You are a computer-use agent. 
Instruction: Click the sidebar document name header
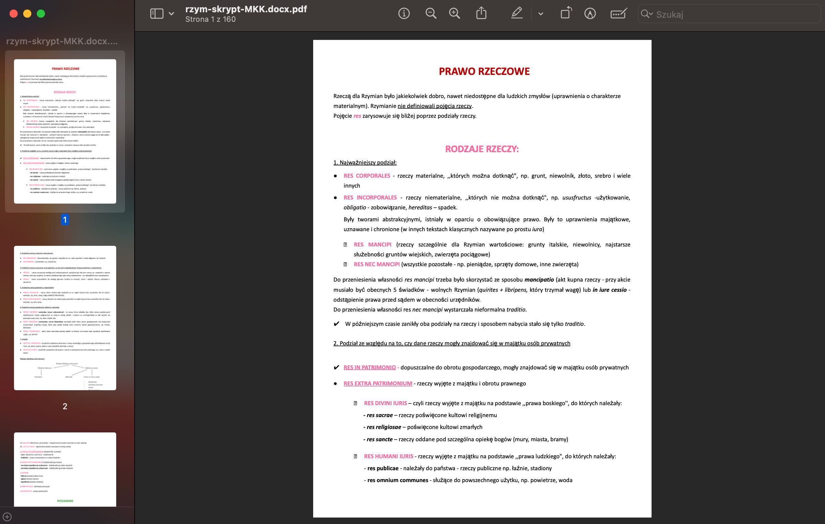62,42
